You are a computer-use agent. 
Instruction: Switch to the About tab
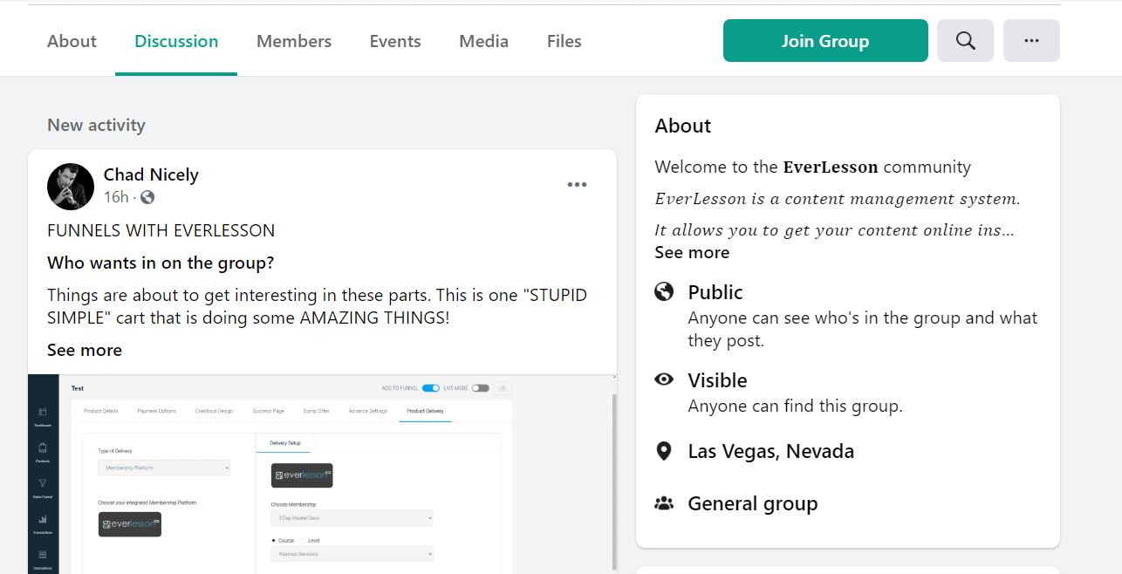[x=72, y=41]
